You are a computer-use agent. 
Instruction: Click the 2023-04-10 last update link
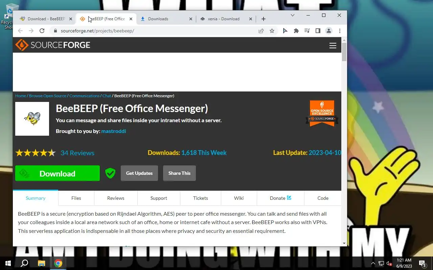coord(325,153)
